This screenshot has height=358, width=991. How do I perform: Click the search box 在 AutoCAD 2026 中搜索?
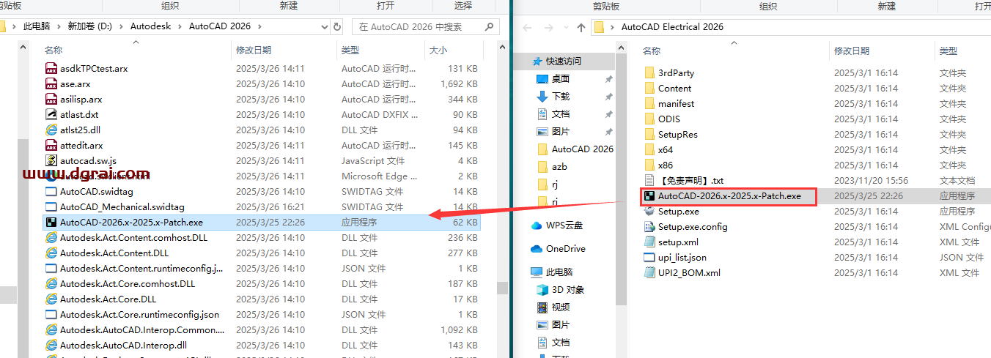pos(427,26)
